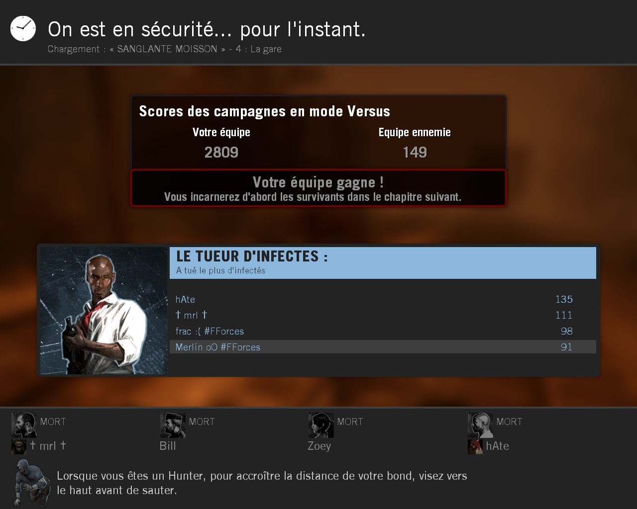This screenshot has width=637, height=509.
Task: Open the large Louis character artwork
Action: click(104, 311)
